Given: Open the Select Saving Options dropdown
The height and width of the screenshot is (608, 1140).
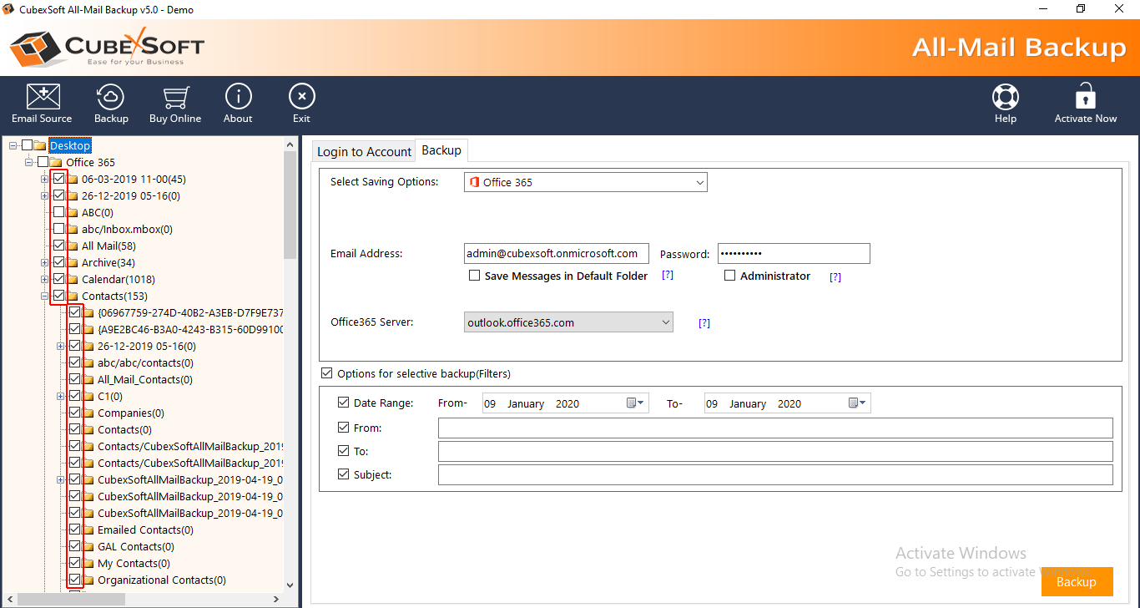Looking at the screenshot, I should coord(585,182).
